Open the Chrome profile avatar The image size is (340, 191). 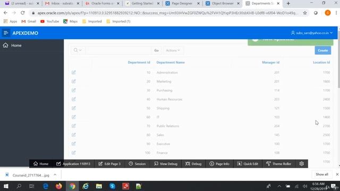pos(328,13)
